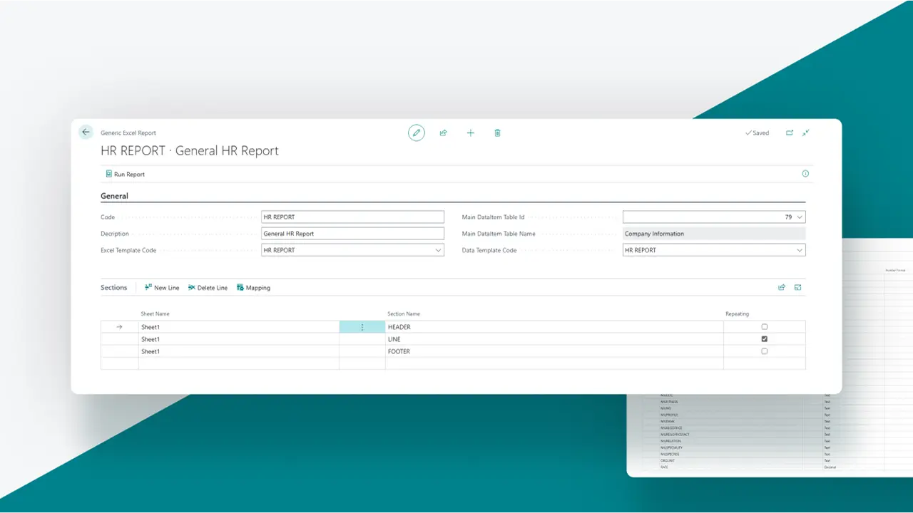Viewport: 913px width, 513px height.
Task: Delete the record using the trash icon
Action: (497, 133)
